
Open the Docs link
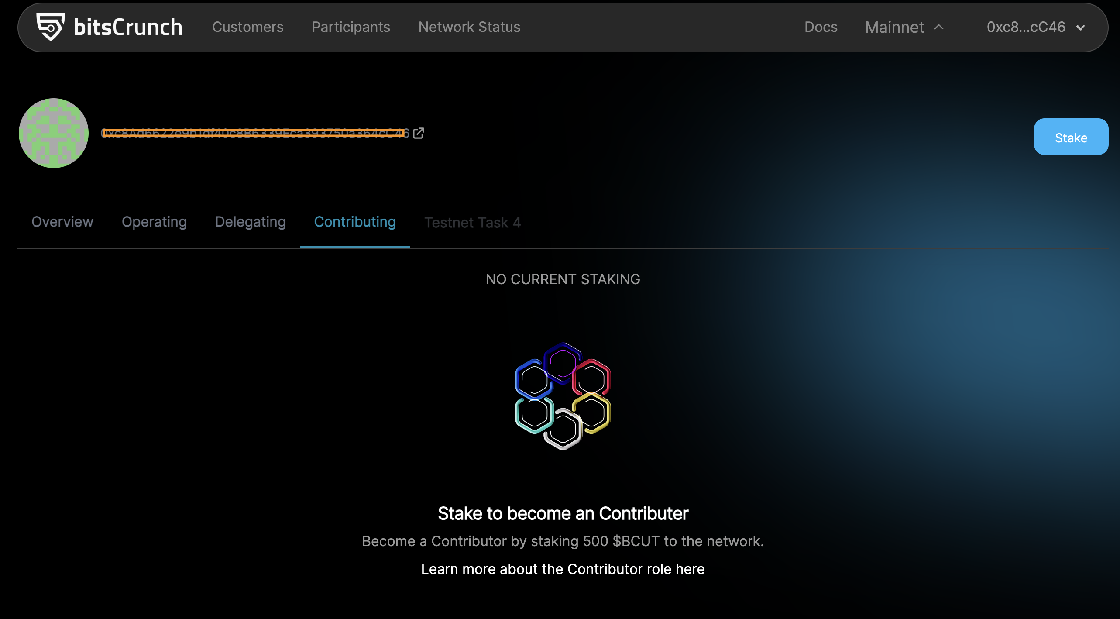[x=821, y=27]
